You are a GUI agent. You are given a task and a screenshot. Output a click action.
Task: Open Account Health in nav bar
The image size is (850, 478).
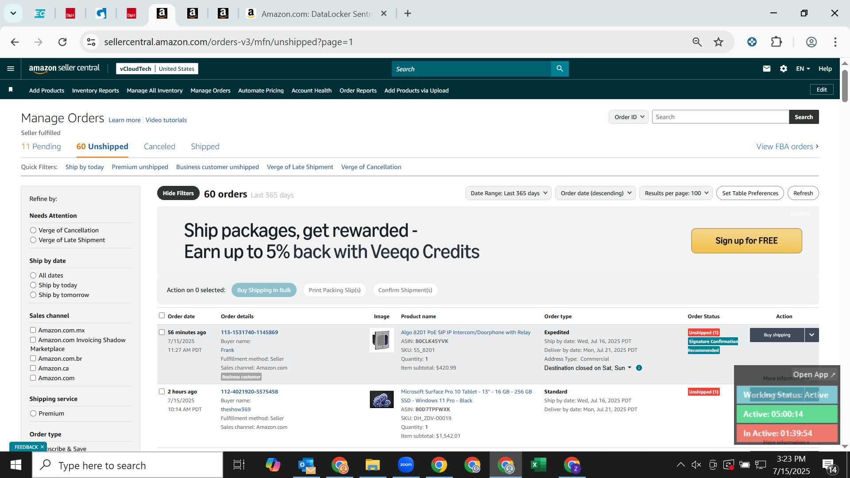[311, 90]
